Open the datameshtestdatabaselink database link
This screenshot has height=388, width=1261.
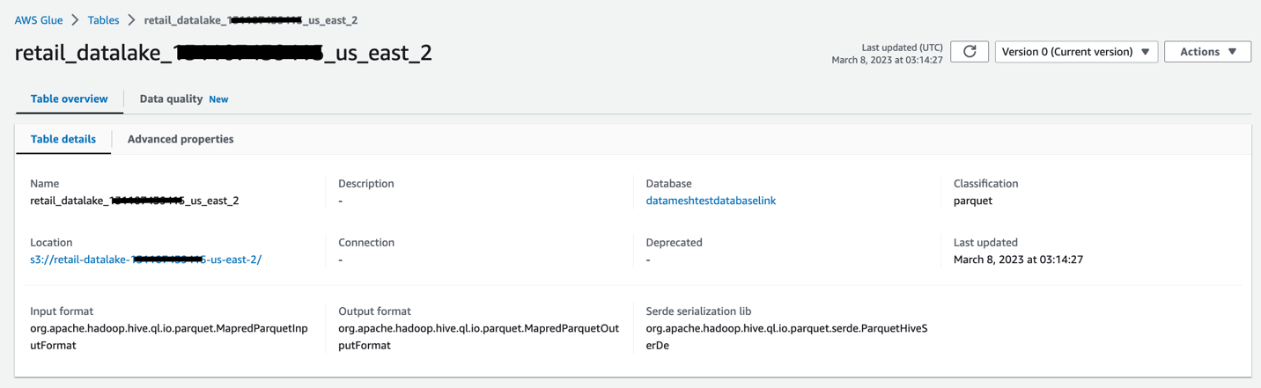click(x=711, y=201)
